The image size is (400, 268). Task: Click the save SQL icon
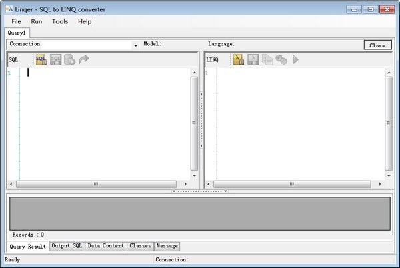[x=55, y=60]
